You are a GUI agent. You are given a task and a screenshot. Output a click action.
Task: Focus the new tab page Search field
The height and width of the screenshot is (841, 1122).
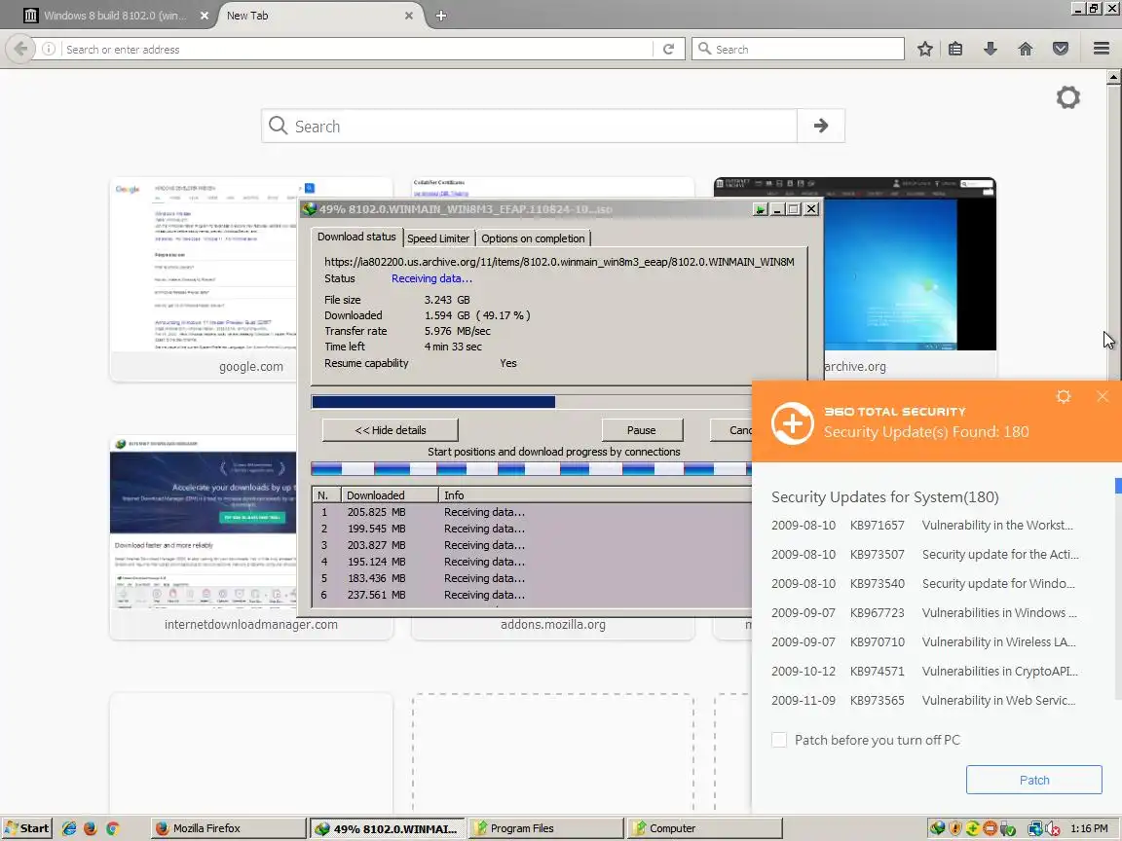[x=529, y=126]
